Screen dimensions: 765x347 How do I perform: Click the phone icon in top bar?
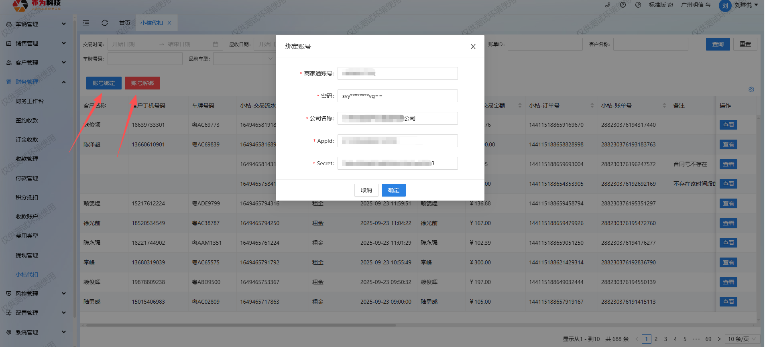coord(608,5)
